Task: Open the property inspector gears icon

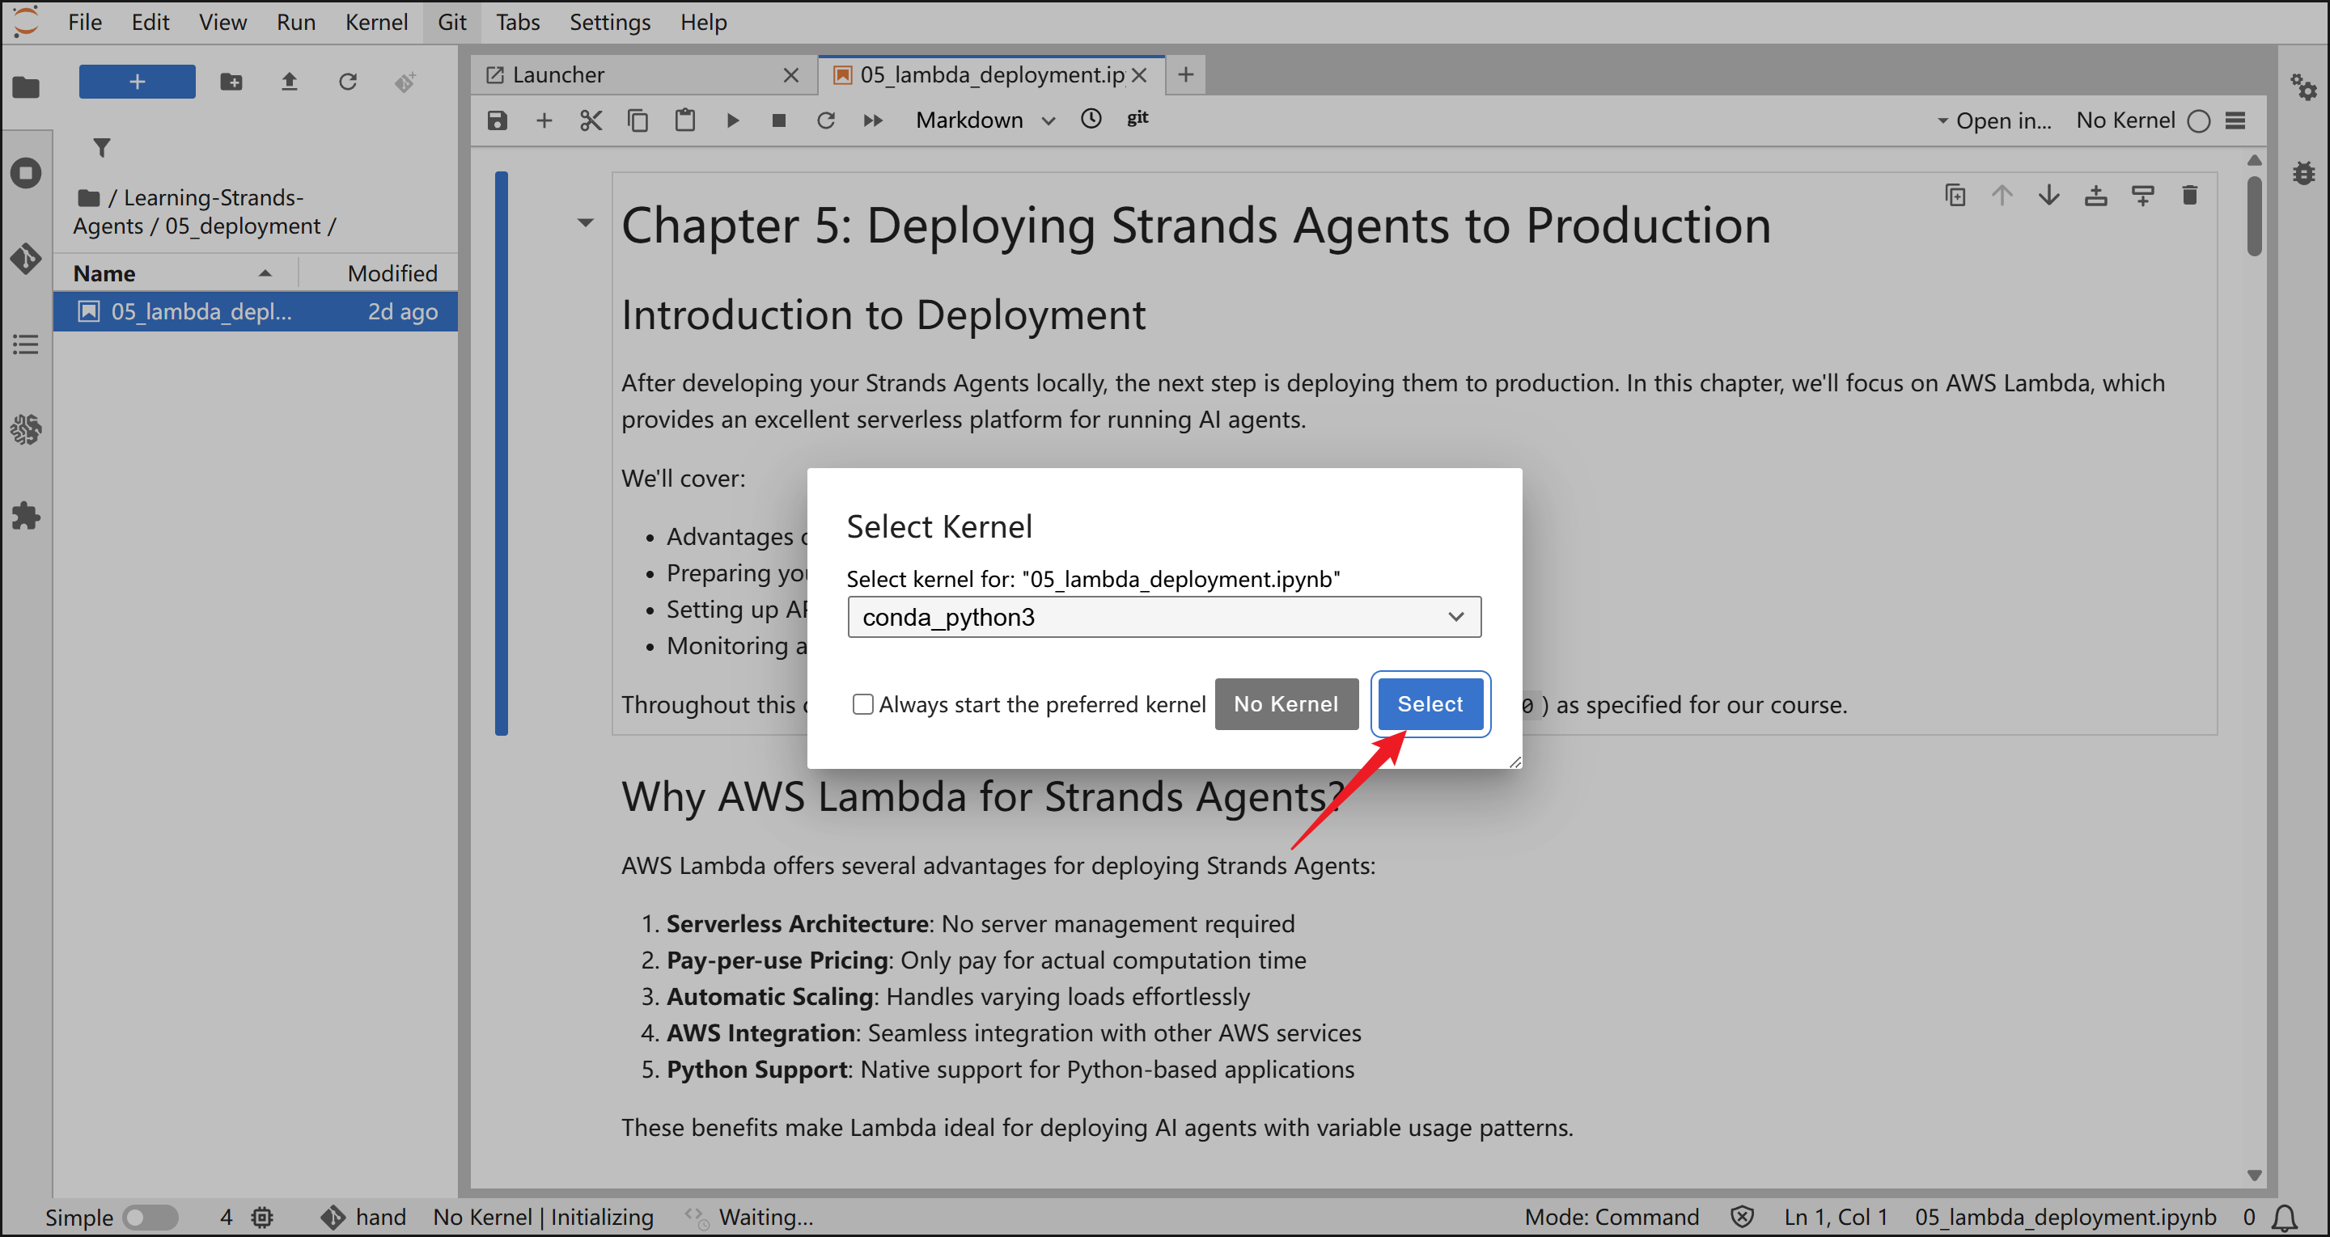Action: coord(2302,87)
